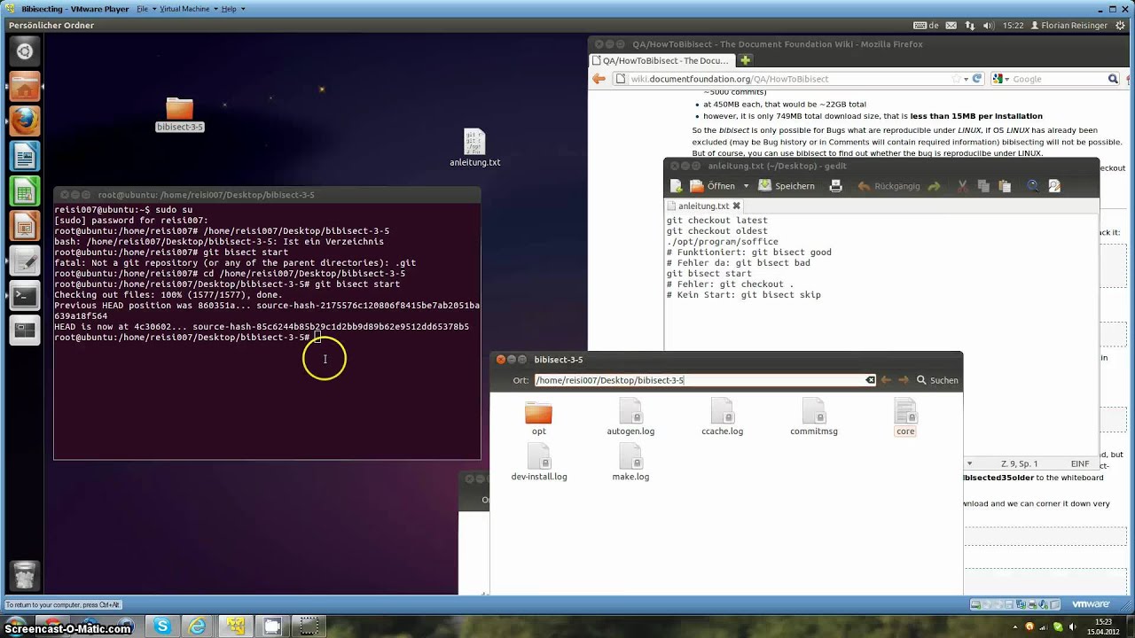This screenshot has height=638, width=1135.
Task: Launch LibreOffice Writer from launcher
Action: (24, 157)
